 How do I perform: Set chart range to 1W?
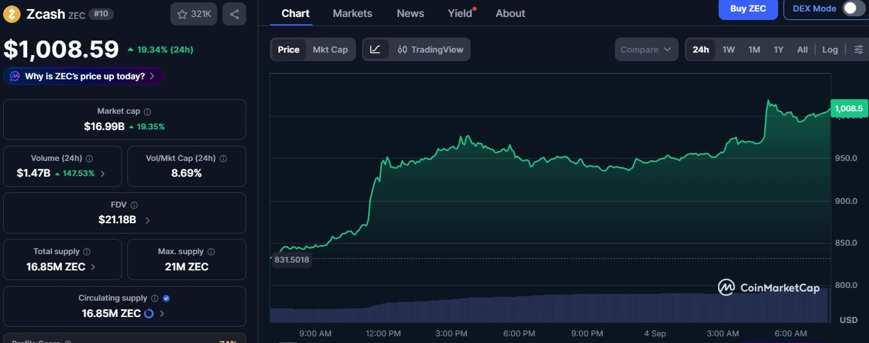tap(729, 50)
